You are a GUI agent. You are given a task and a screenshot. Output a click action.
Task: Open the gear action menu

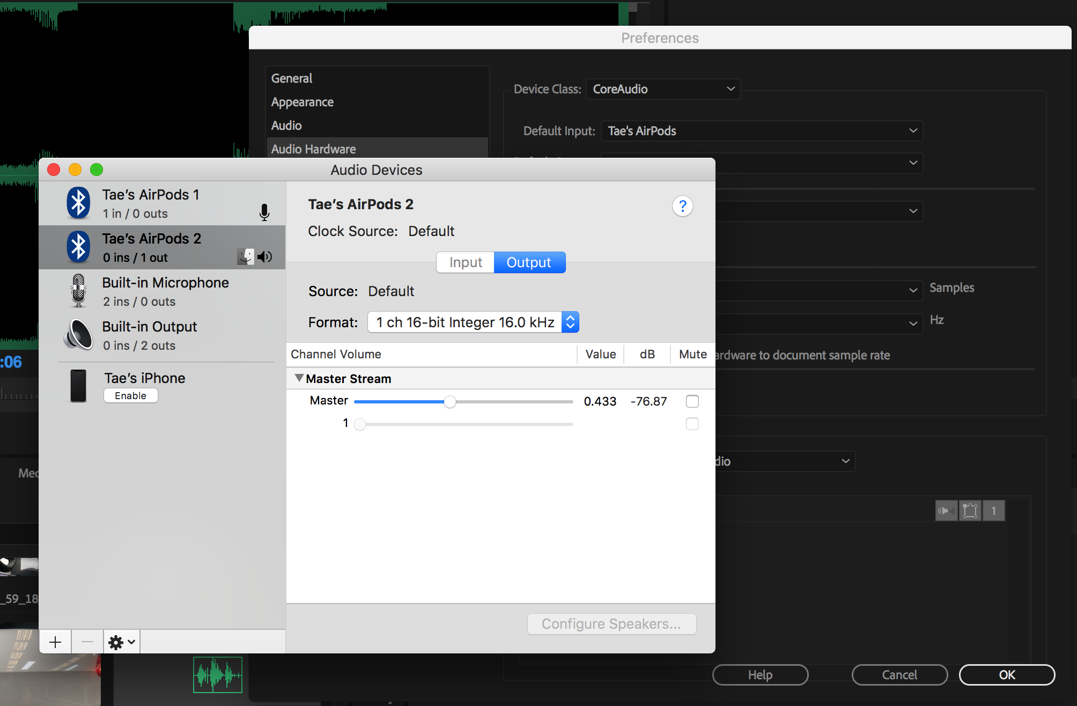[x=122, y=642]
